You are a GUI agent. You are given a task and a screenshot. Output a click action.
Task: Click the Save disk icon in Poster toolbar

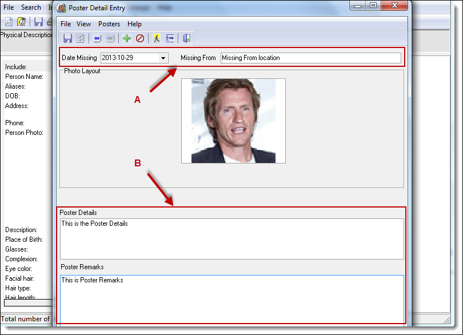[x=67, y=38]
